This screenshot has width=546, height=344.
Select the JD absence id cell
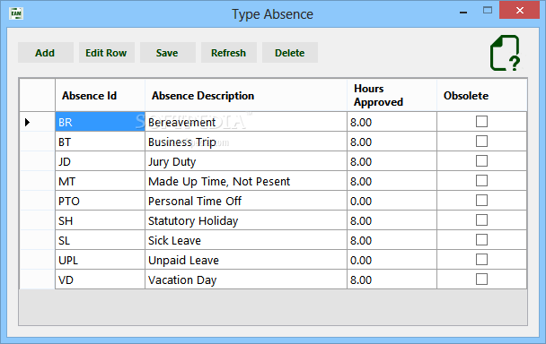100,161
